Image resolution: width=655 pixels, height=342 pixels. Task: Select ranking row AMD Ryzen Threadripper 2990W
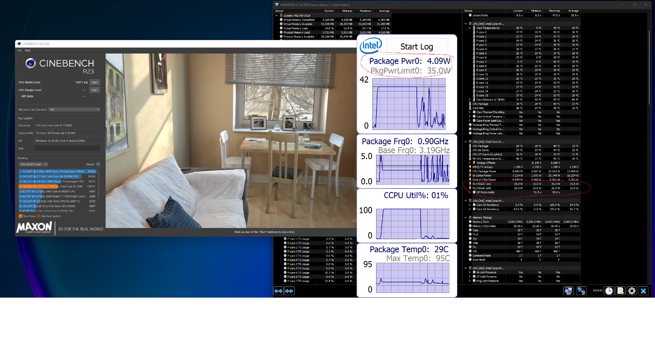[57, 172]
